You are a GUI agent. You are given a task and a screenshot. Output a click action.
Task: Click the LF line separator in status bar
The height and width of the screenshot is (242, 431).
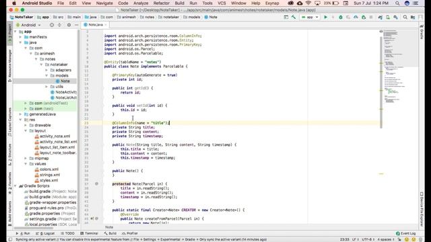point(355,239)
